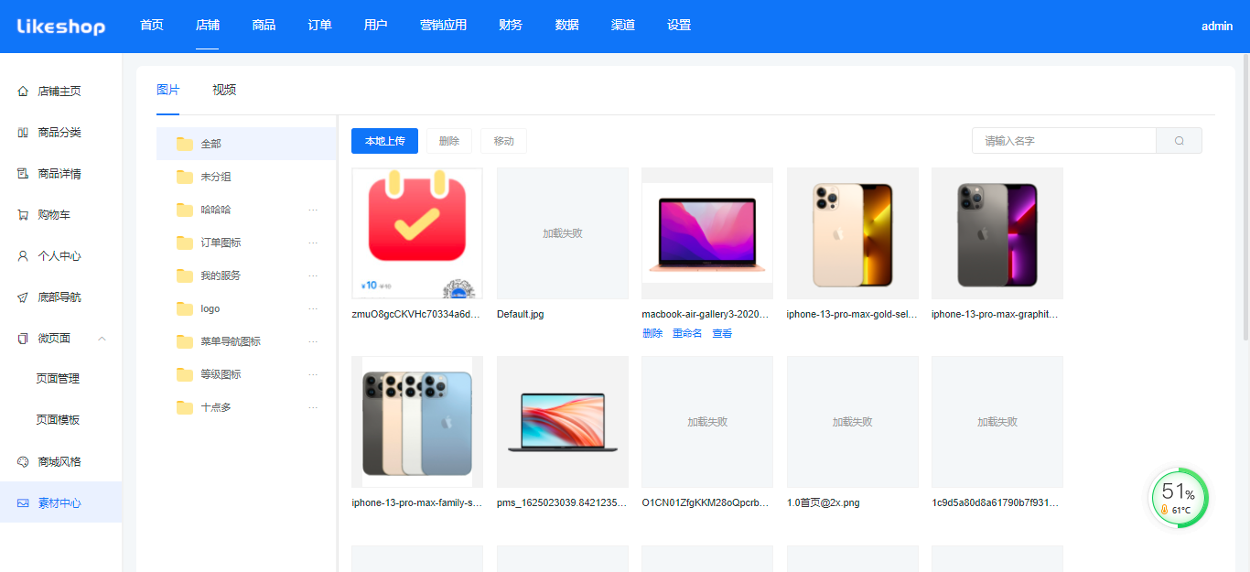Open 订单 in top navigation
The width and height of the screenshot is (1250, 572).
pos(319,26)
